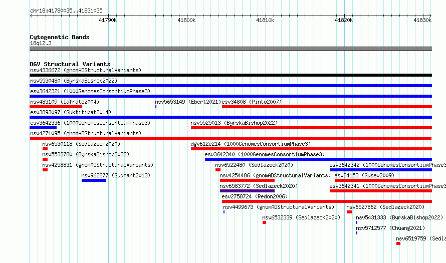Open nsv6583772 (Sedlazeck2020) label
Image resolution: width=446 pixels, height=263 pixels.
click(259, 186)
